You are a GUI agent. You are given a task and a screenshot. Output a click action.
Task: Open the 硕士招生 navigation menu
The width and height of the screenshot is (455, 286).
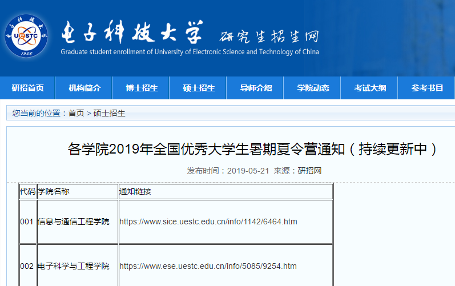click(199, 88)
